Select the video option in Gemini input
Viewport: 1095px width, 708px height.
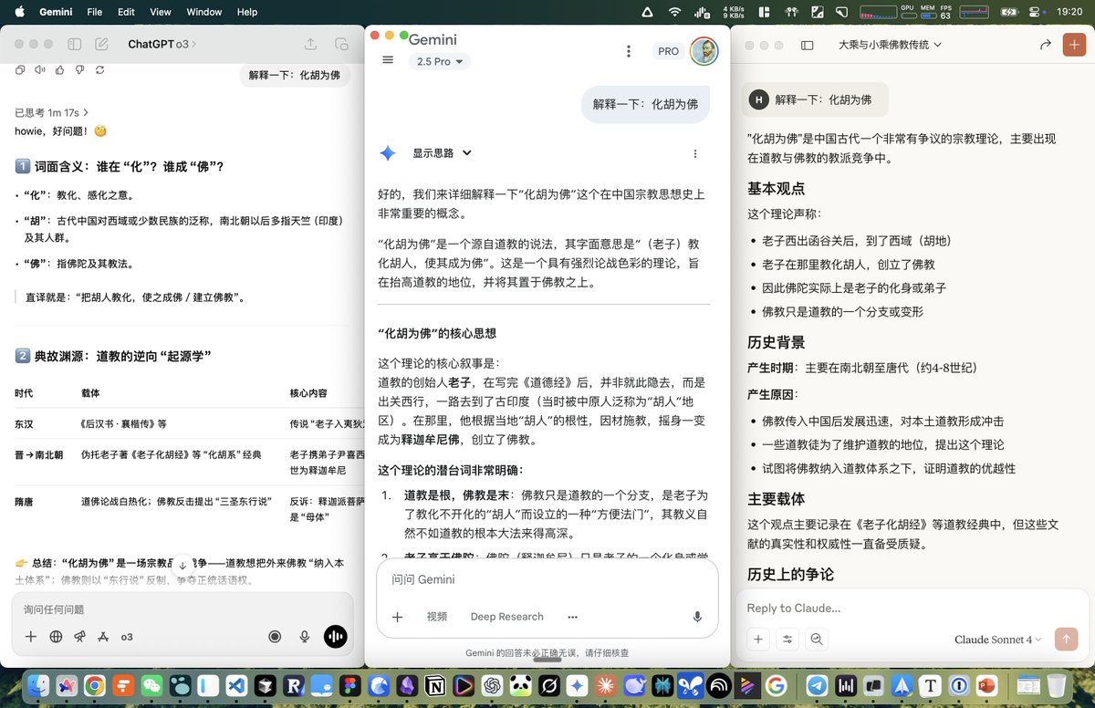(437, 617)
